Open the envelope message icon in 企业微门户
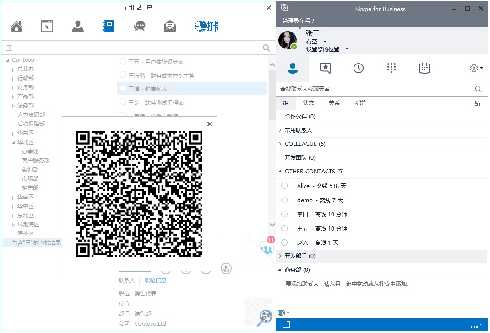 pos(170,26)
